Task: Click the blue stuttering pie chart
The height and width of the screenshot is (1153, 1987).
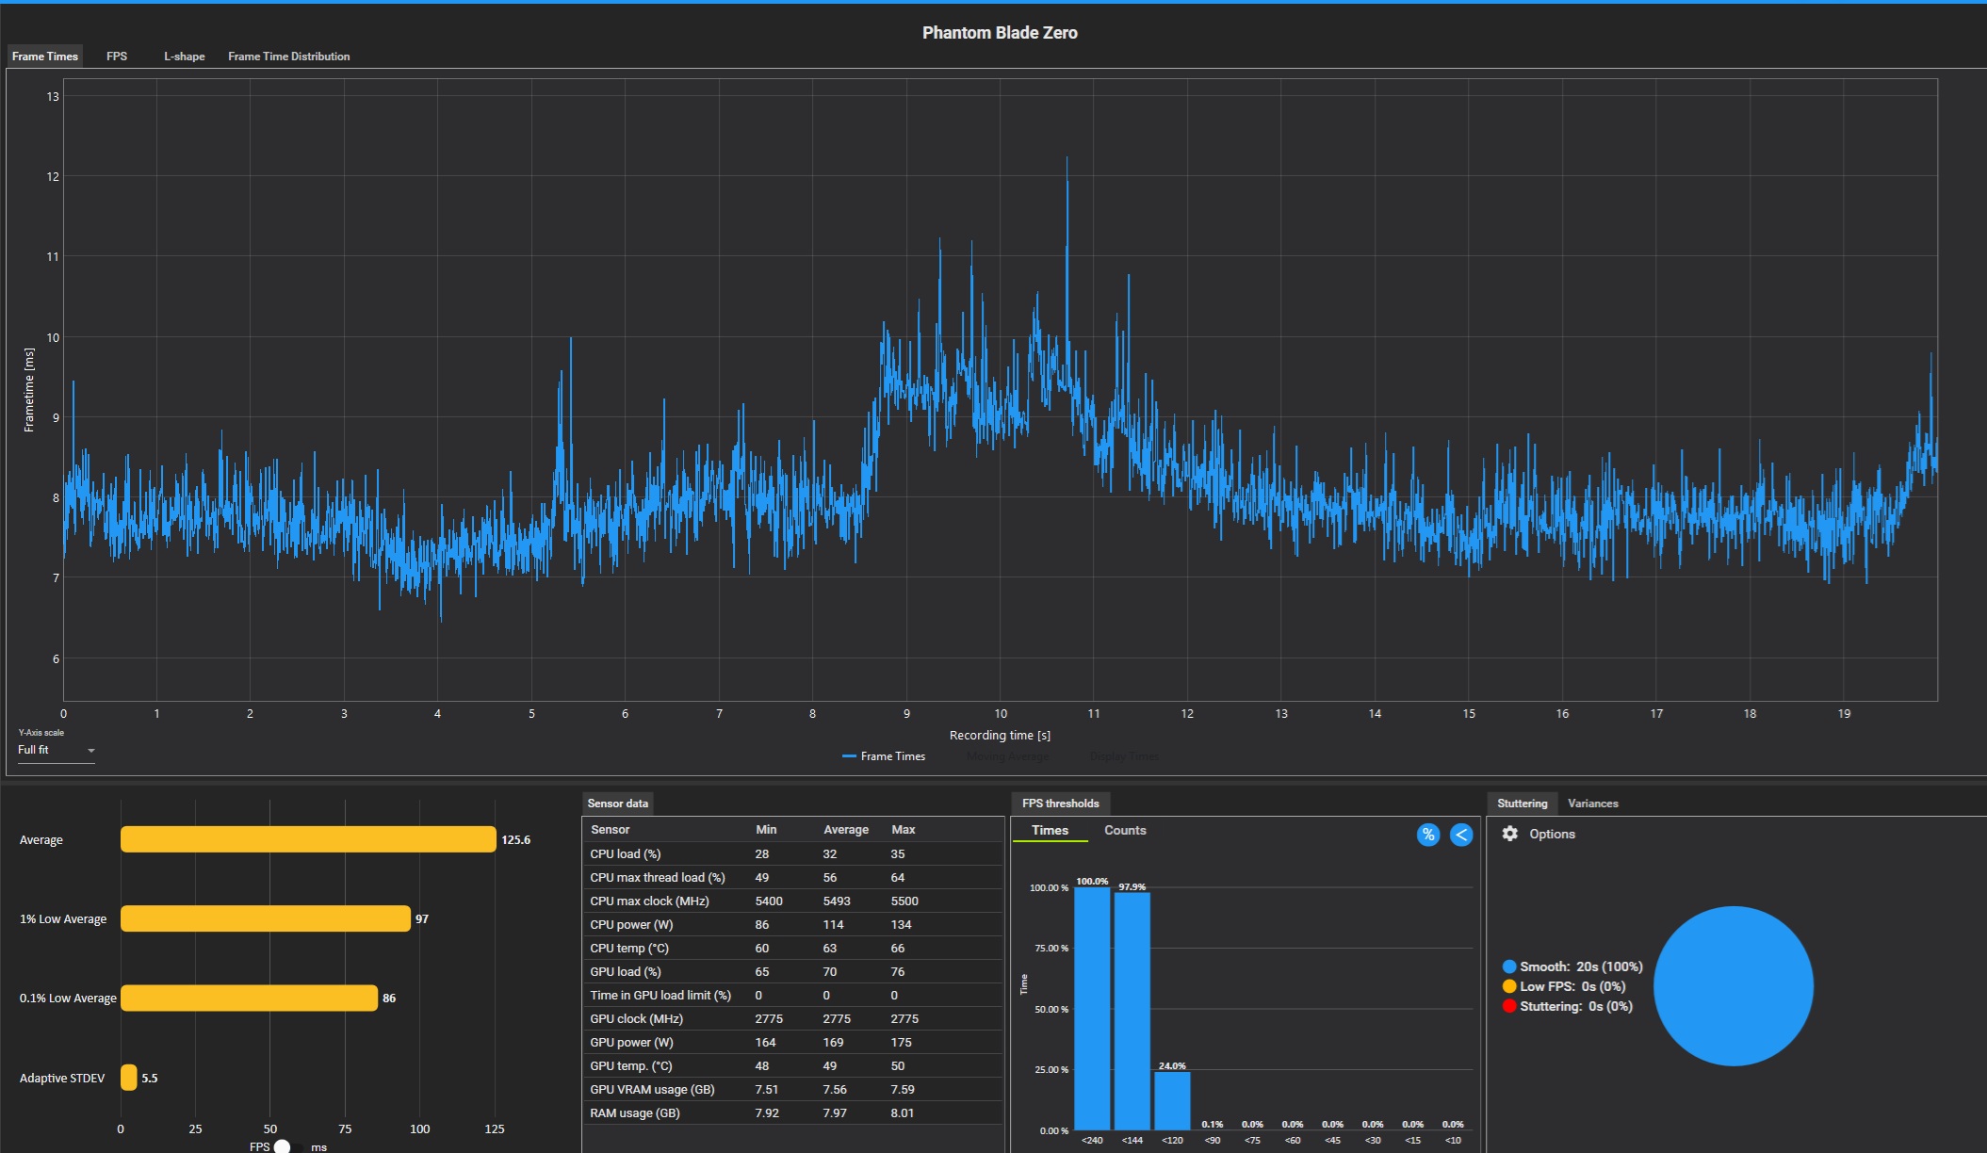Action: pos(1734,986)
